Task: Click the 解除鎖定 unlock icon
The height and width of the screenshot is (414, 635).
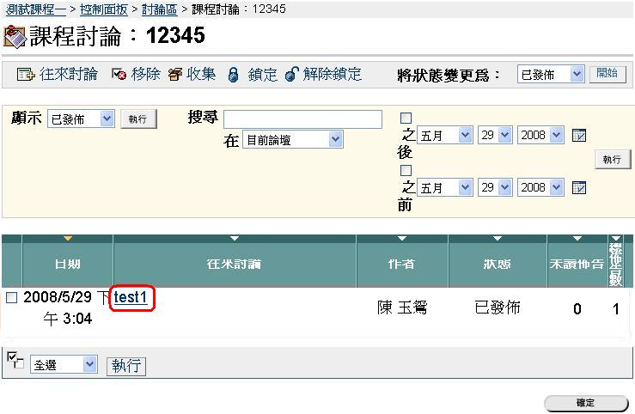Action: pyautogui.click(x=291, y=75)
